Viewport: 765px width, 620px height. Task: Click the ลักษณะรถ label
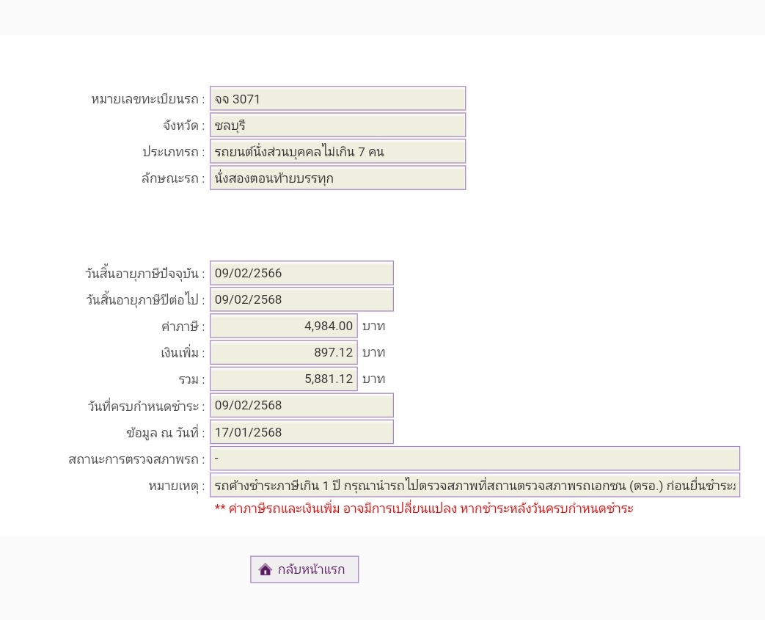click(173, 178)
